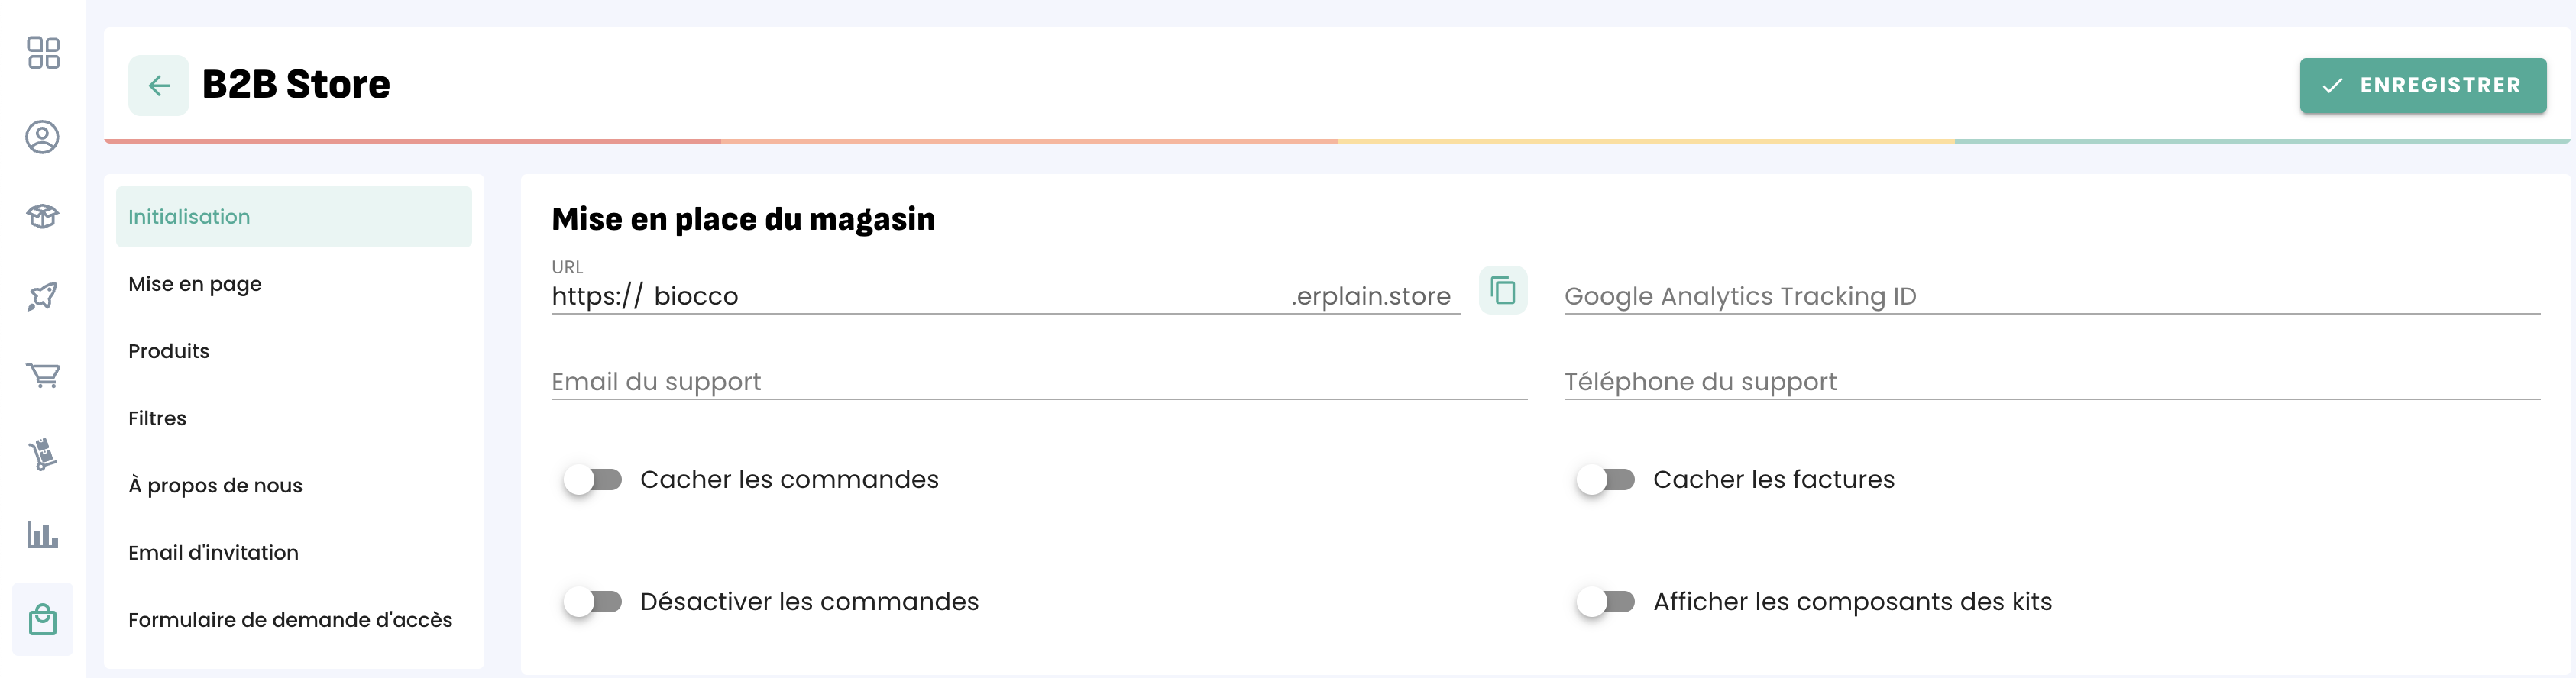
Task: Focus the Google Analytics Tracking ID field
Action: tap(2050, 297)
